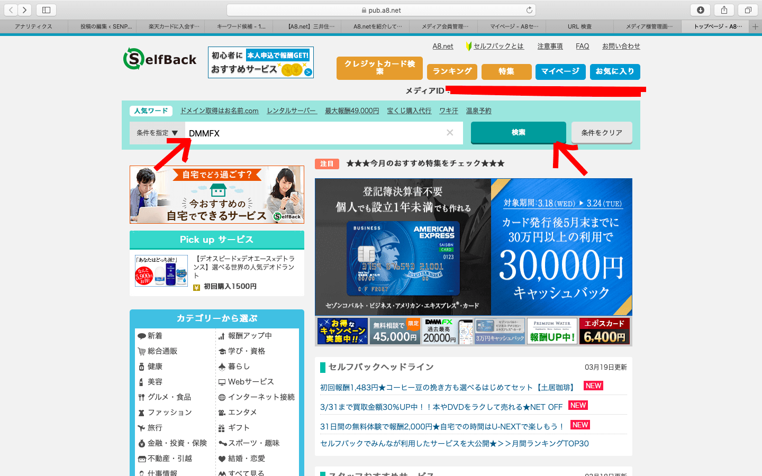762x476 pixels.
Task: Follow the A8.net header link
Action: 443,46
